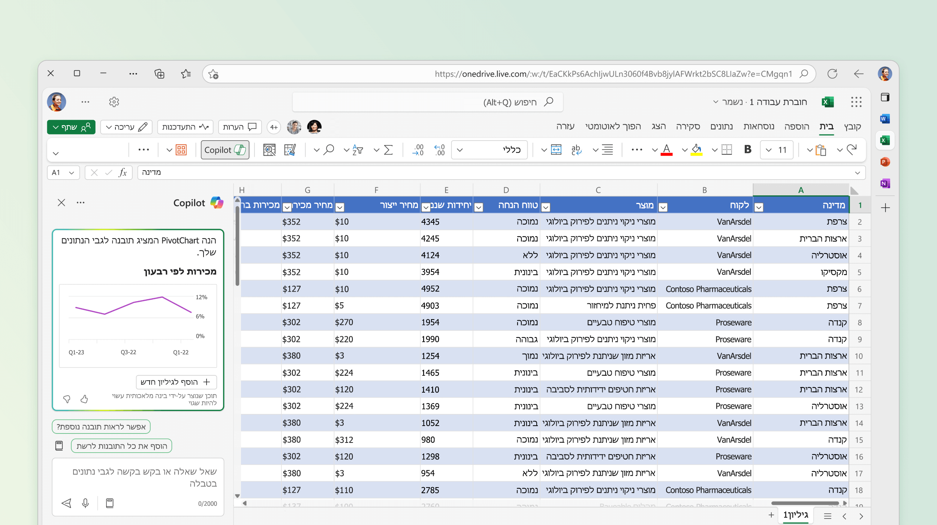Screen dimensions: 937x525
Task: Click the הערה comment button
Action: 239,127
